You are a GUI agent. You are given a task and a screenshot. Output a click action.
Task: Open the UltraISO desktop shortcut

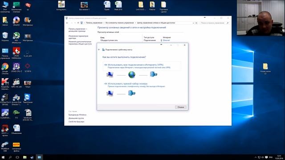click(16, 21)
